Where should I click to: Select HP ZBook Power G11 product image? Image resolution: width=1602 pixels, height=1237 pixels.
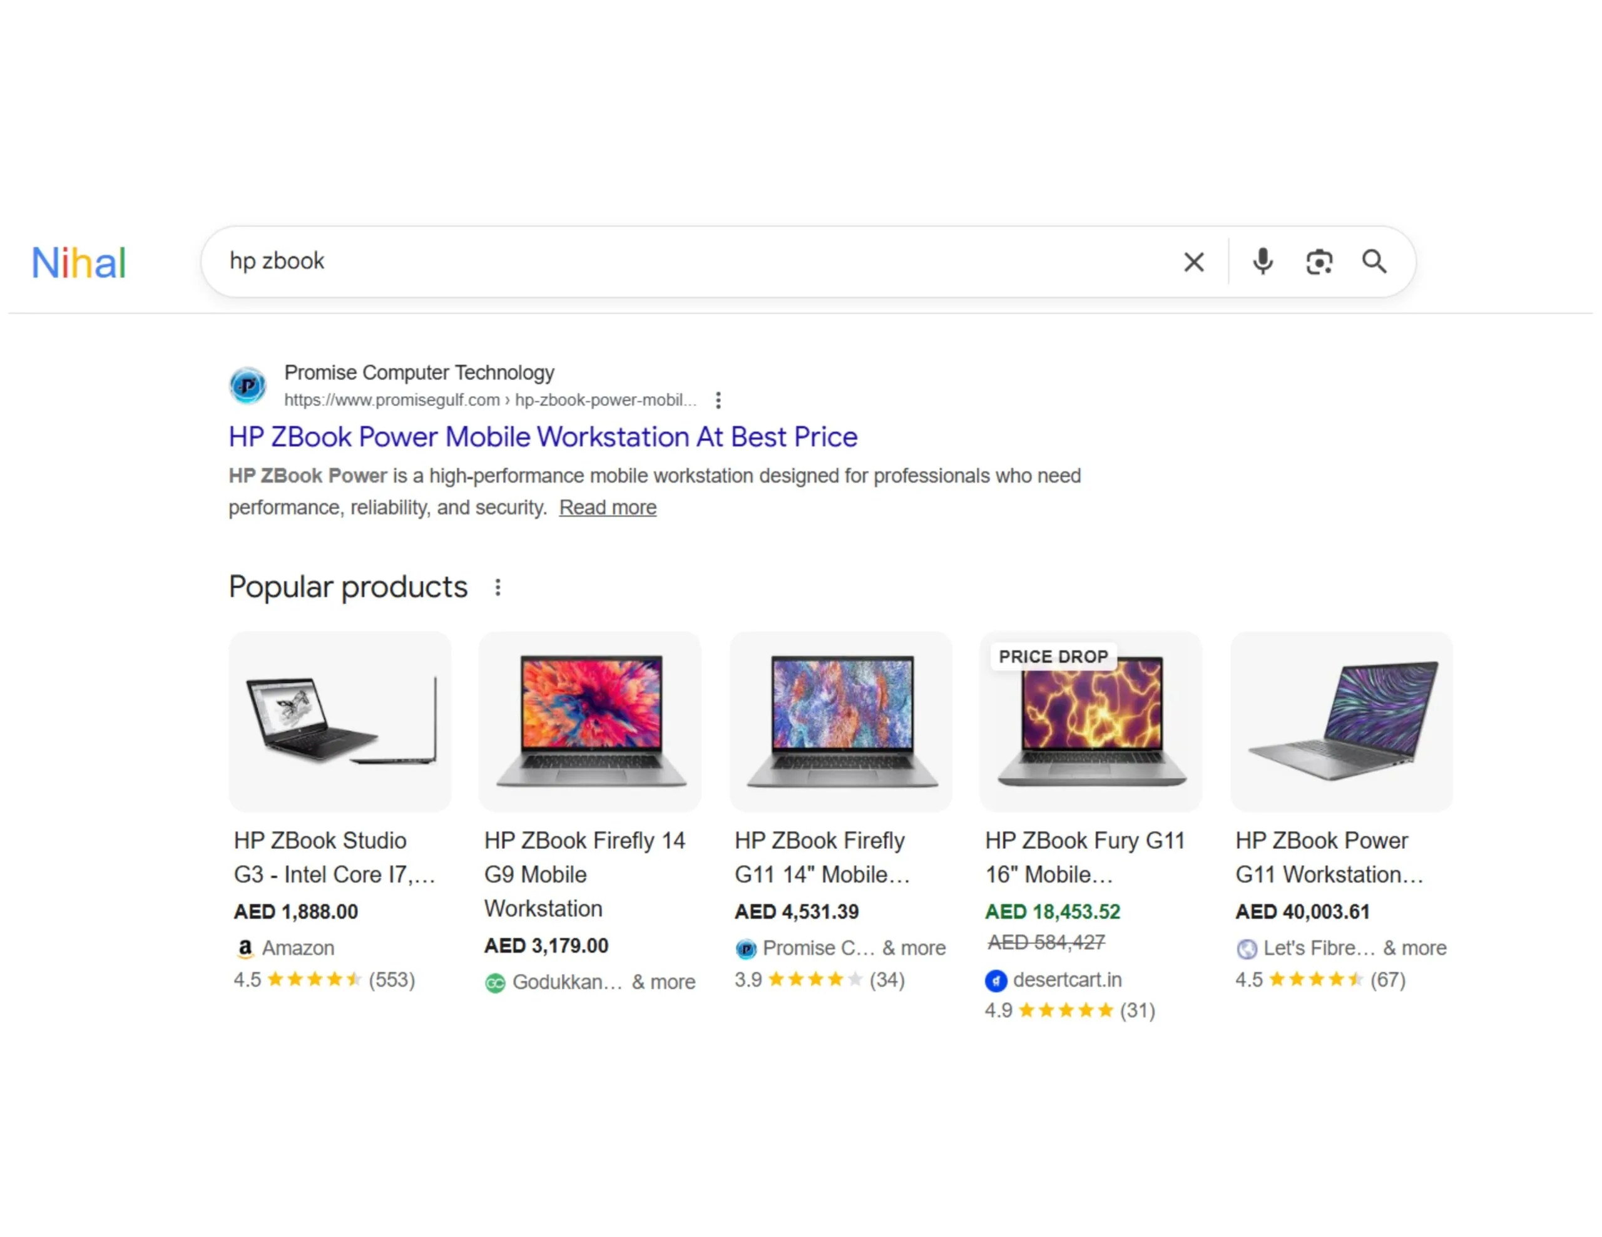pos(1342,722)
